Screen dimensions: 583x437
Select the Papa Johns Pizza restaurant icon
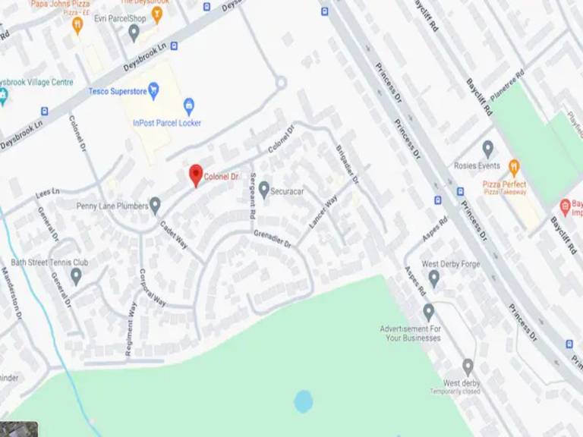pyautogui.click(x=77, y=26)
